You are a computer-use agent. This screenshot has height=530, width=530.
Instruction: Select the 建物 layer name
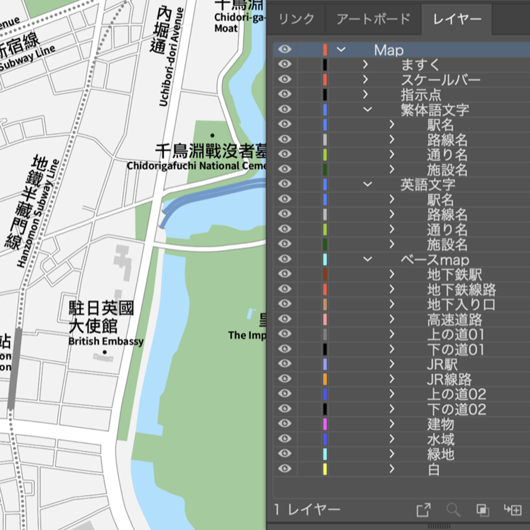coord(441,424)
